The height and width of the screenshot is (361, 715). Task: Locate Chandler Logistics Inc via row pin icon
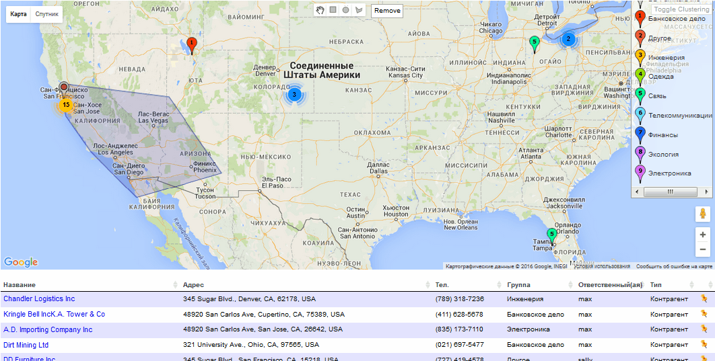pyautogui.click(x=704, y=299)
